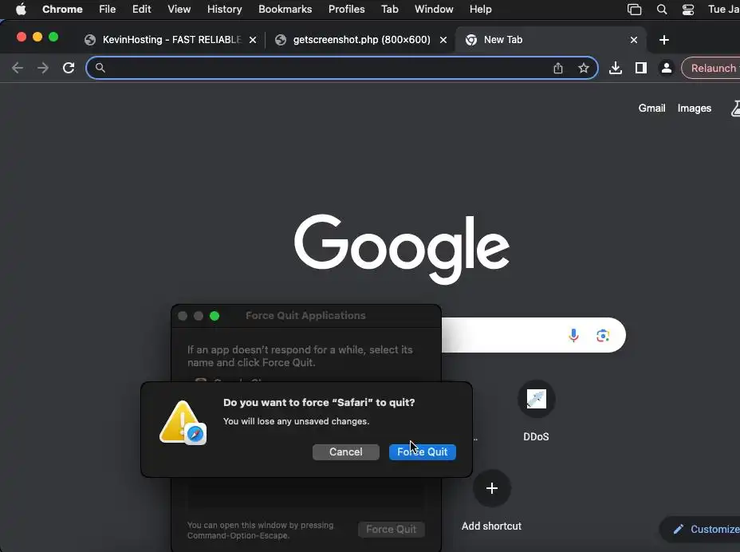Open the Images link

coord(695,108)
